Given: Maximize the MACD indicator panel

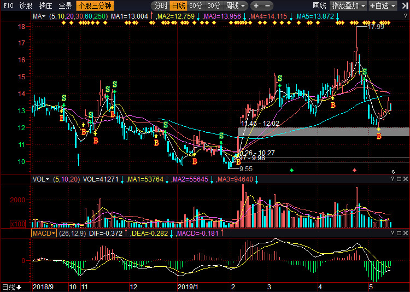Looking at the screenshot, I should [399, 233].
